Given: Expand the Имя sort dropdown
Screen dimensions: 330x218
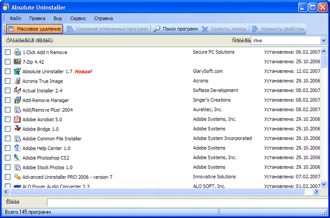Looking at the screenshot, I should (323, 40).
